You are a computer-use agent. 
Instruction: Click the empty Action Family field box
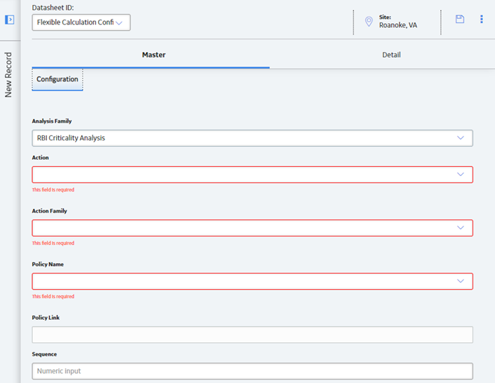coord(252,228)
